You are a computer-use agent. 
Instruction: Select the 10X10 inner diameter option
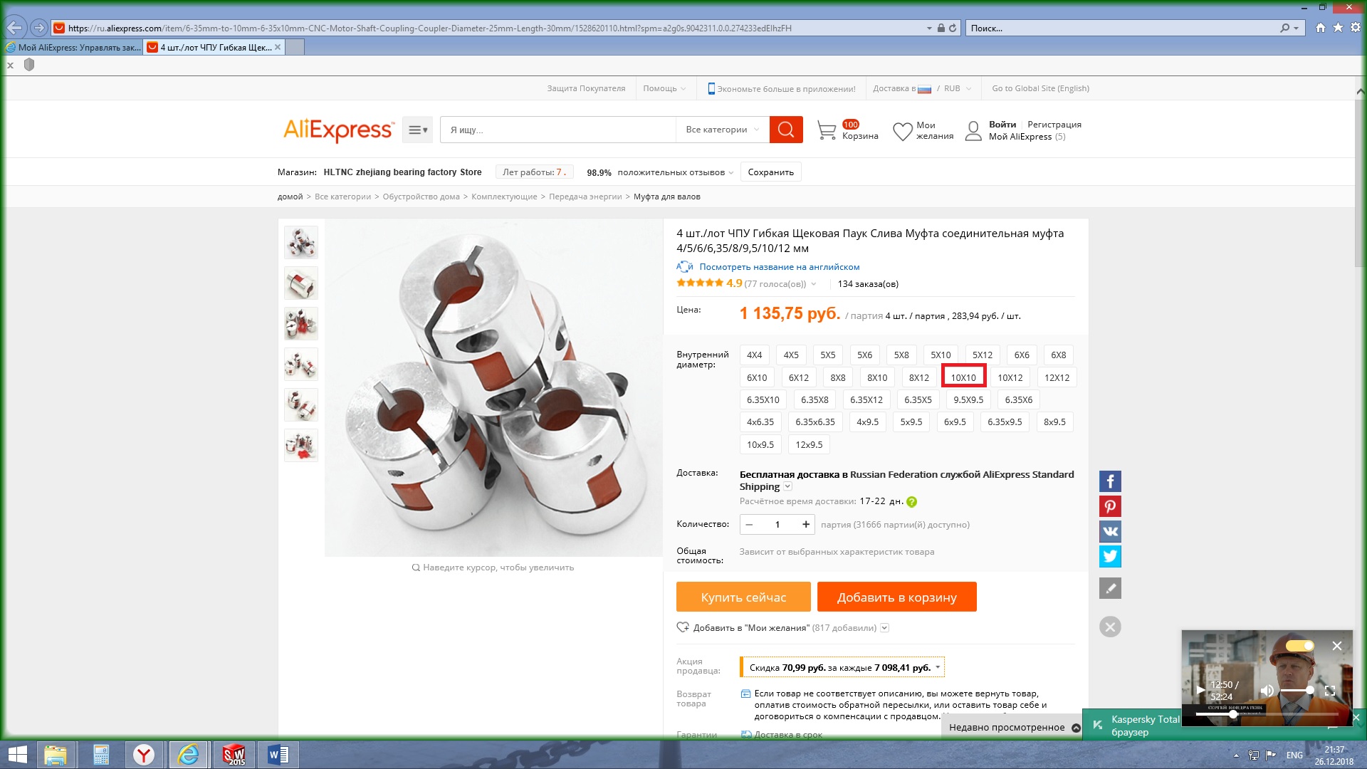[x=963, y=377]
